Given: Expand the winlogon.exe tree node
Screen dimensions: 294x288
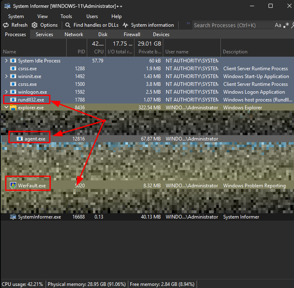Looking at the screenshot, I should pos(6,92).
